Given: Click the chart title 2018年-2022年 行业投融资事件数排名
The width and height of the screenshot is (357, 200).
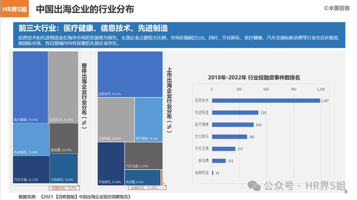Looking at the screenshot, I should [254, 77].
